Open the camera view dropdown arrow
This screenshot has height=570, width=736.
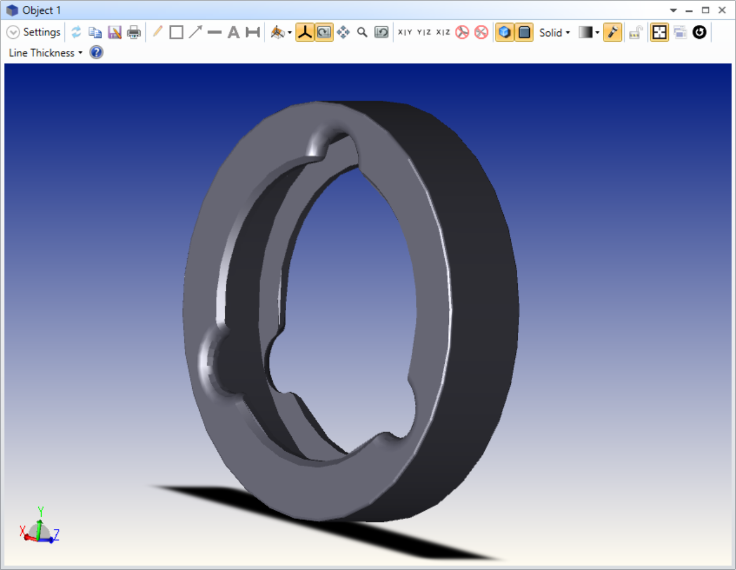(x=290, y=33)
